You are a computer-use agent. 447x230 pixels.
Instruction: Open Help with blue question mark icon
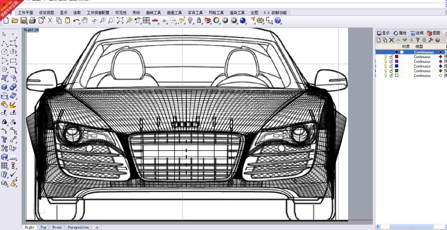[278, 21]
